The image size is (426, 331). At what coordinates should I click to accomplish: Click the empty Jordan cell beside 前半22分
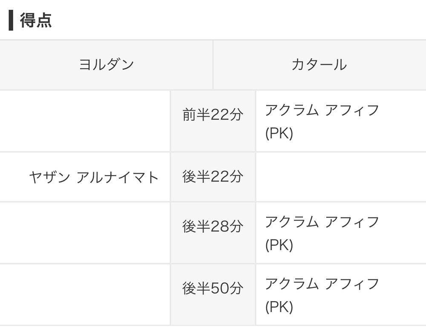[x=85, y=121]
